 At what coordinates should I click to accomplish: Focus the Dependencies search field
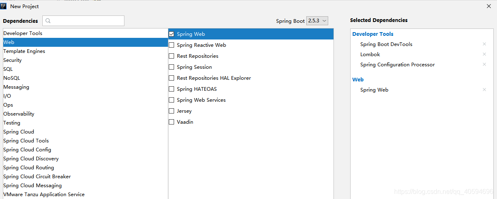click(x=83, y=21)
